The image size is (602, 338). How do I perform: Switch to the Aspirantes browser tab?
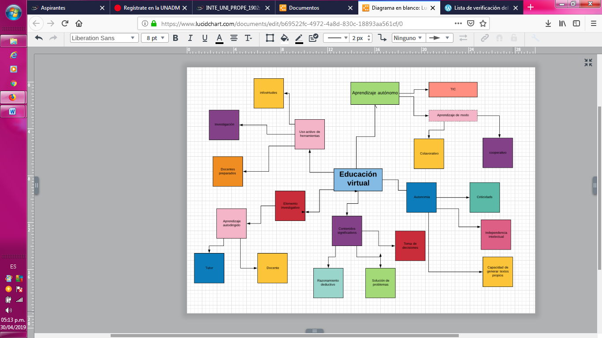(x=67, y=7)
